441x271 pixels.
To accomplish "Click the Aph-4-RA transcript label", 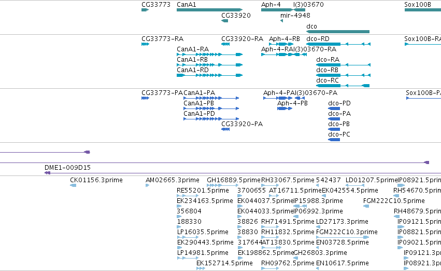I will pyautogui.click(x=276, y=49).
